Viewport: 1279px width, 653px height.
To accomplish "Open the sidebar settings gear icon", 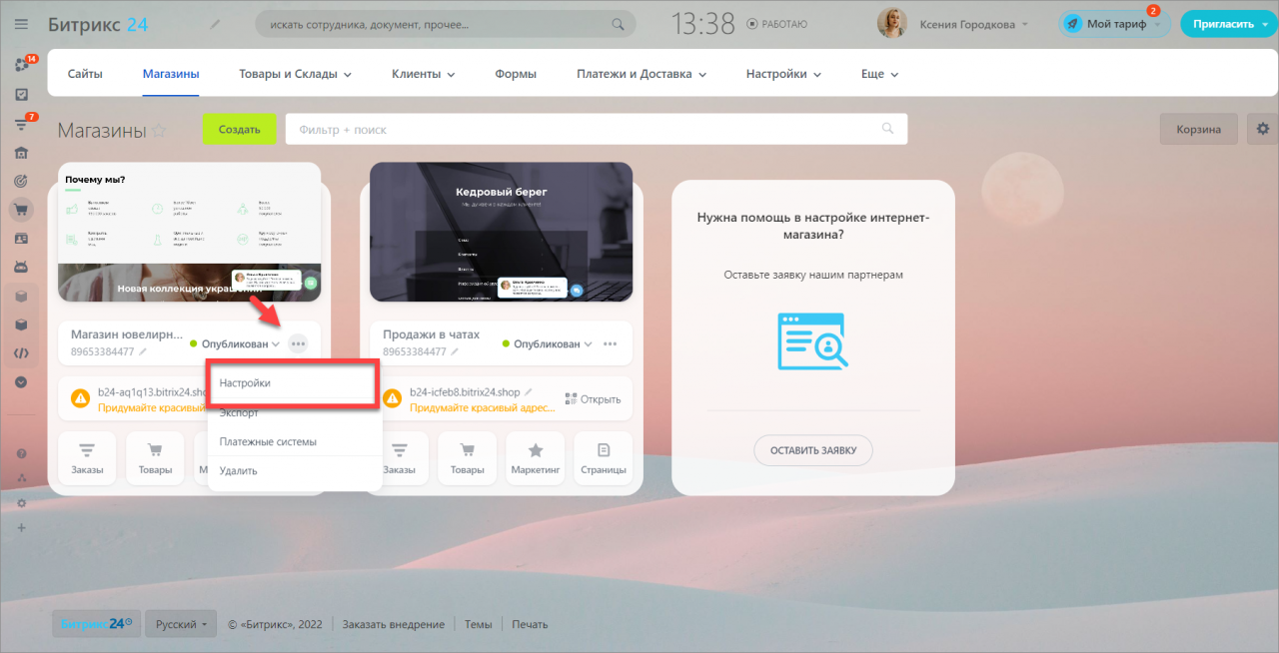I will (22, 503).
